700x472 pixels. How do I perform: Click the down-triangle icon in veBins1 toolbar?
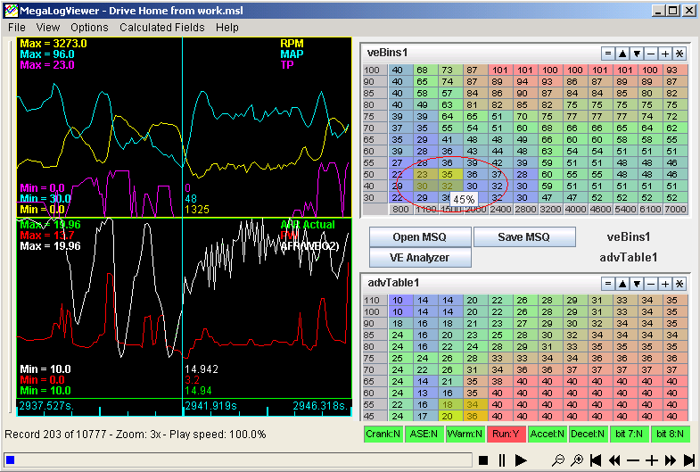pyautogui.click(x=637, y=54)
